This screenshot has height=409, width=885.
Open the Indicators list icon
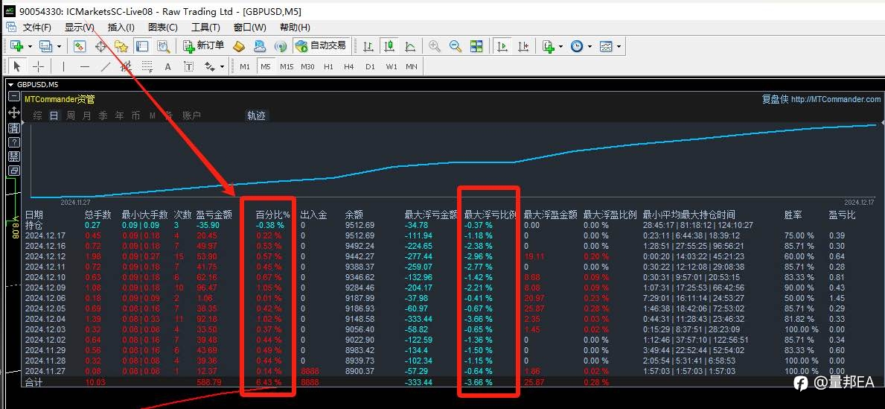click(x=548, y=46)
